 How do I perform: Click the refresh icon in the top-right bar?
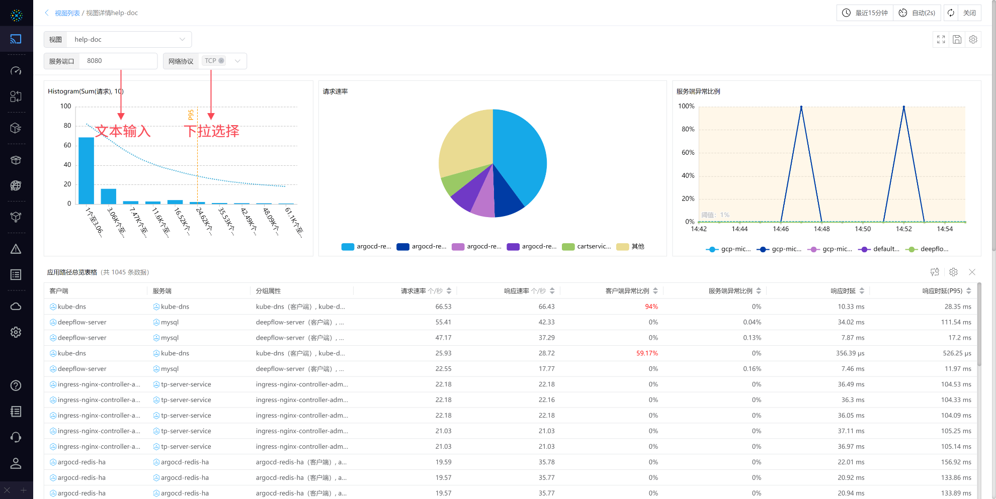950,13
